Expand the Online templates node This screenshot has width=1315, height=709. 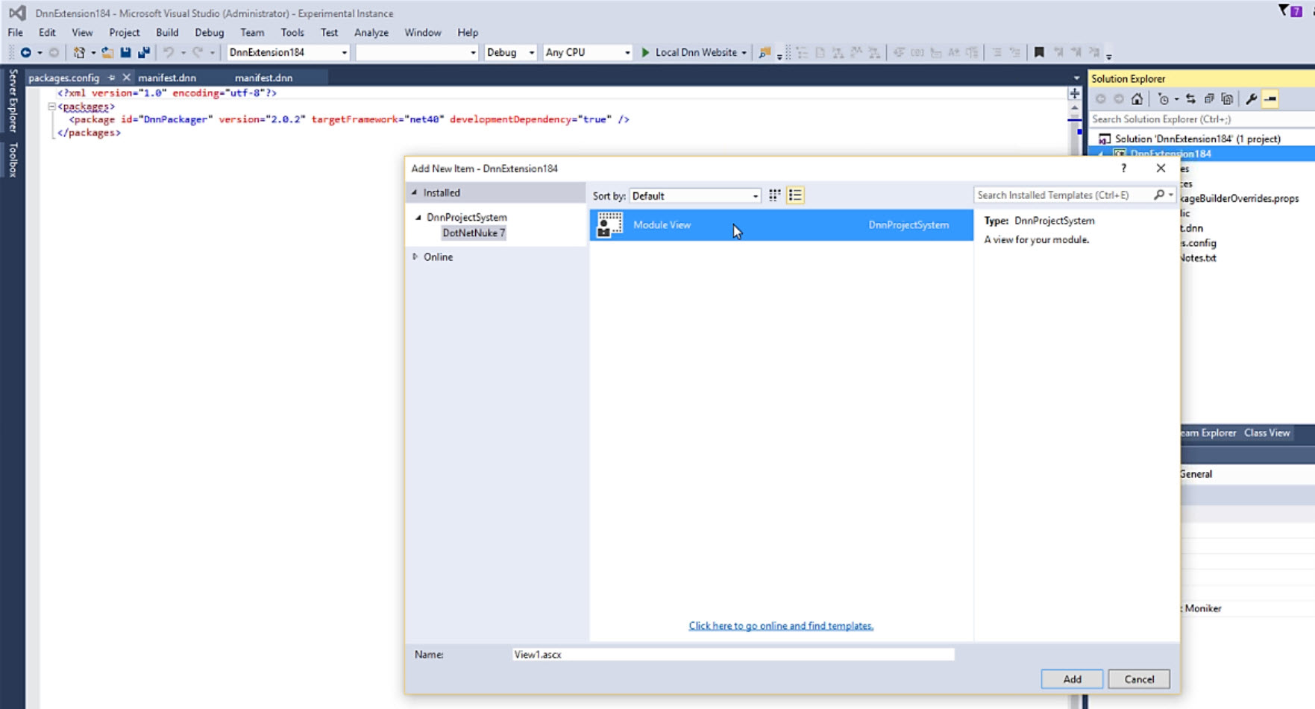[x=415, y=256]
